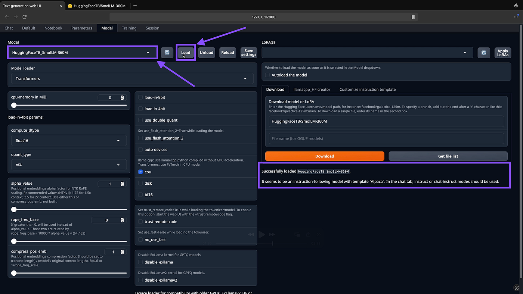
Task: Select the Text generation web UI browser tab
Action: click(33, 6)
